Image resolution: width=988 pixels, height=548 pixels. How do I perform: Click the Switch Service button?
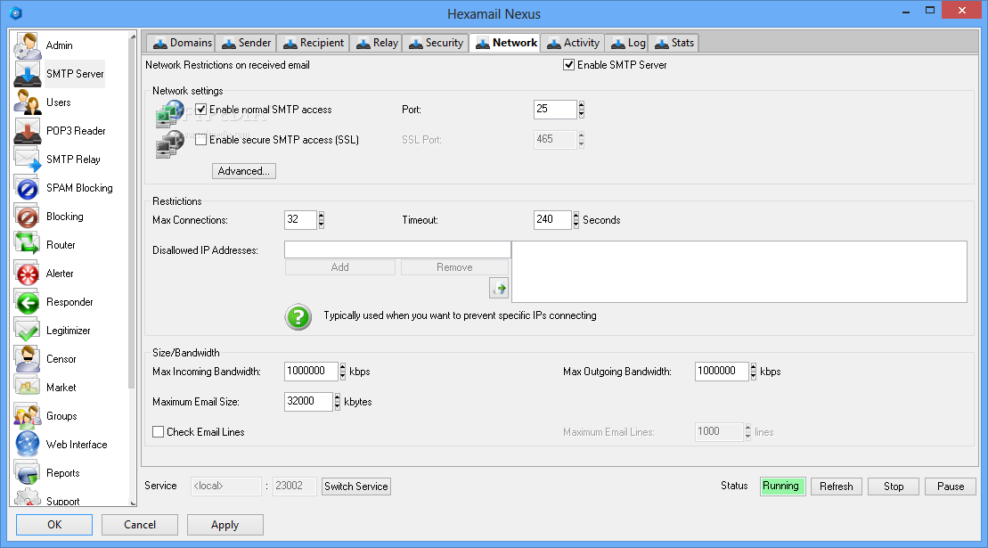(356, 487)
